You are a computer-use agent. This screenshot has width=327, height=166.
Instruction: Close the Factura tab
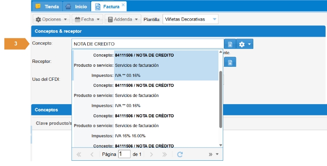point(123,5)
